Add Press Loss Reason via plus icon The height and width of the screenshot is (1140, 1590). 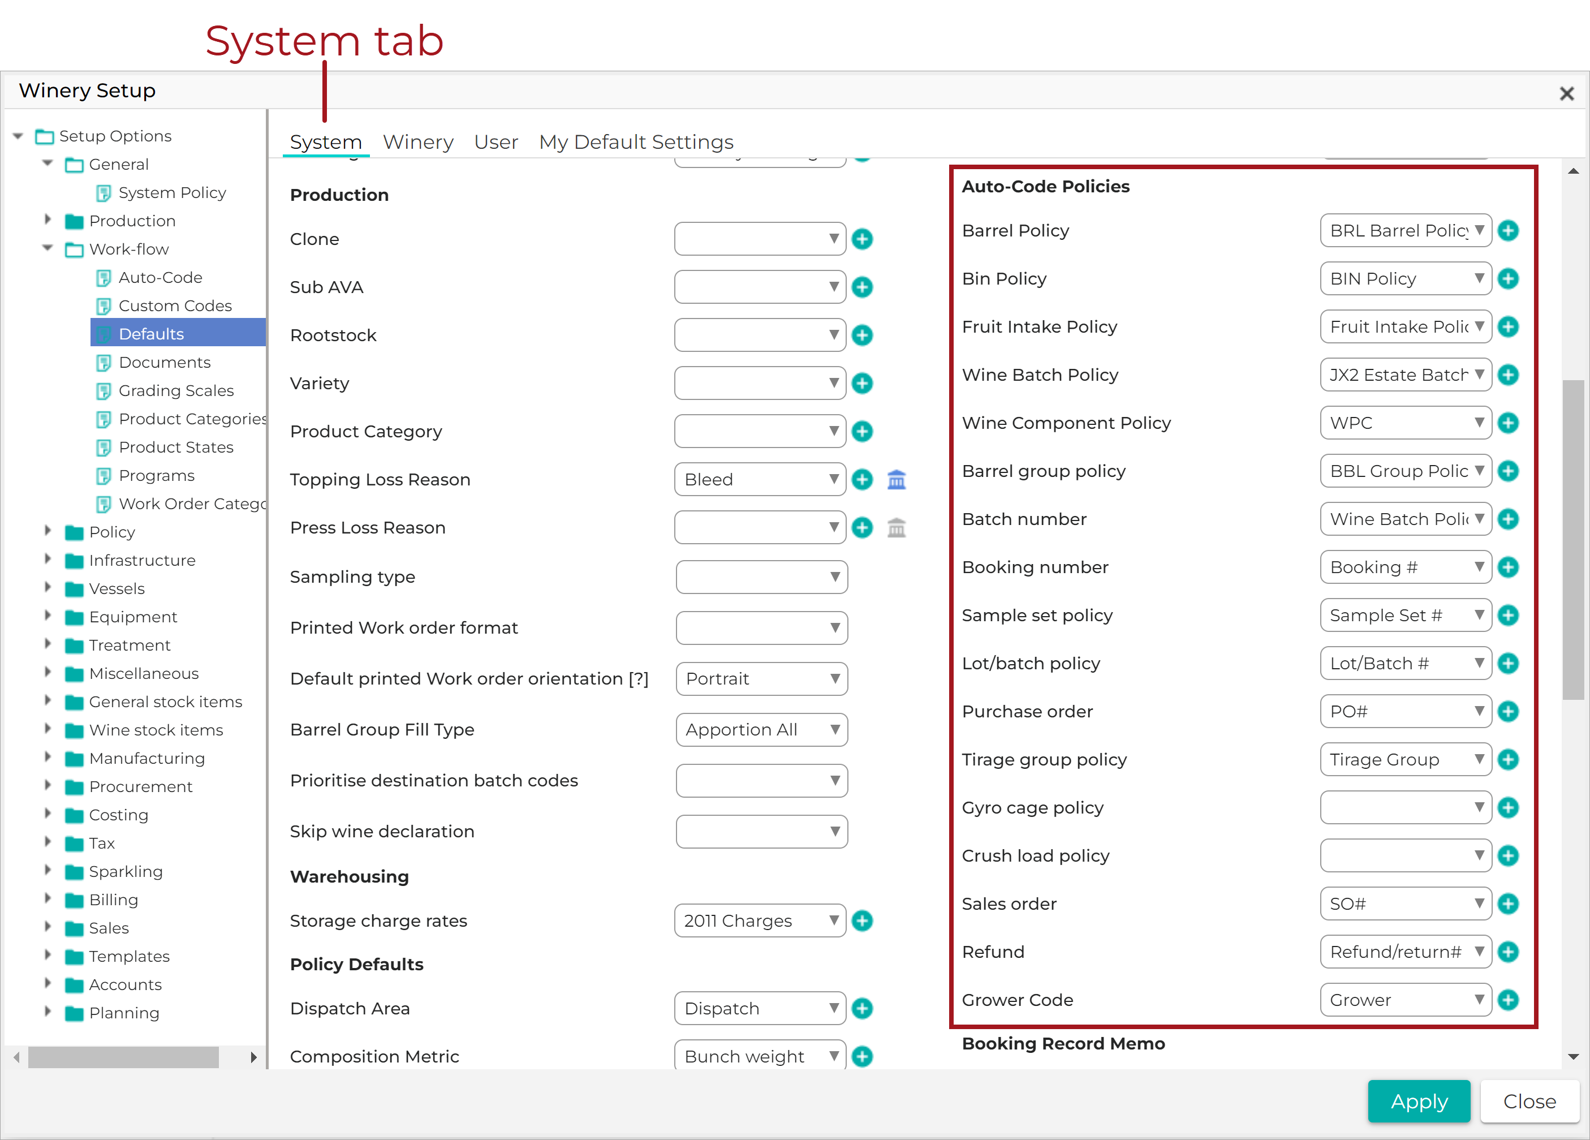pyautogui.click(x=861, y=527)
